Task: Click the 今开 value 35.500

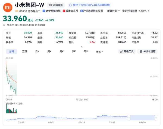Action: 28,33
